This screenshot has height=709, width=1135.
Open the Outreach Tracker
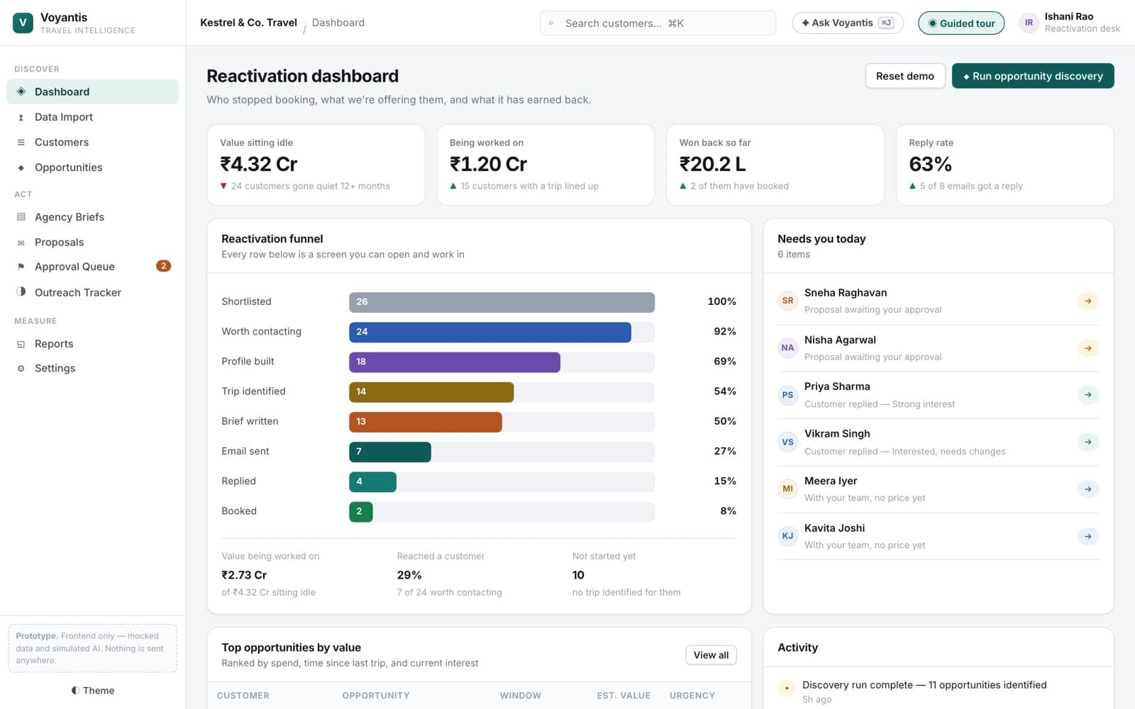click(x=93, y=292)
